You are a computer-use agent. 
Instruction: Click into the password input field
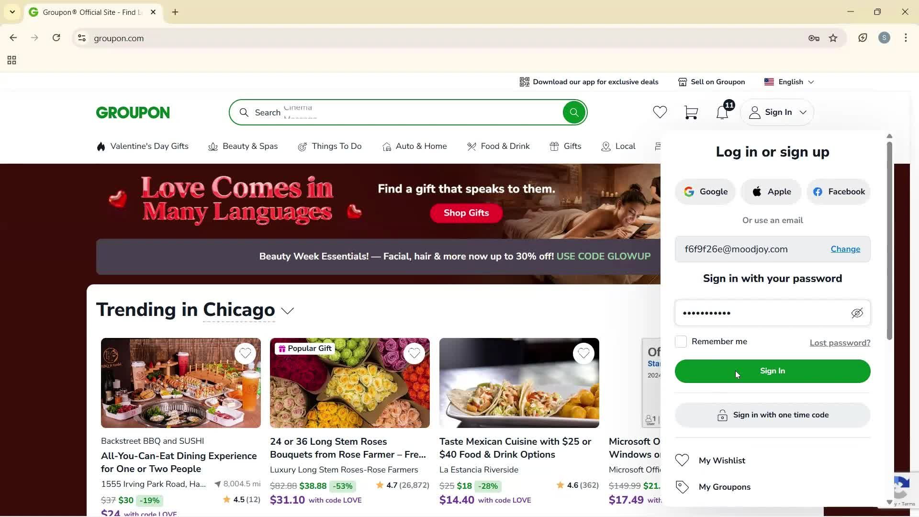coord(761,313)
